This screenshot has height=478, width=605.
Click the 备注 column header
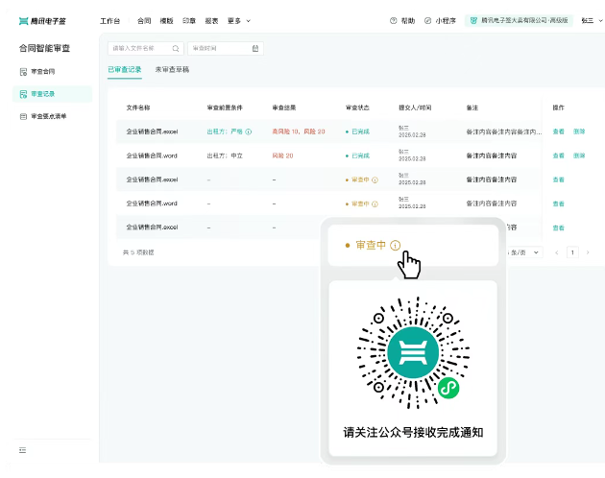(x=472, y=108)
